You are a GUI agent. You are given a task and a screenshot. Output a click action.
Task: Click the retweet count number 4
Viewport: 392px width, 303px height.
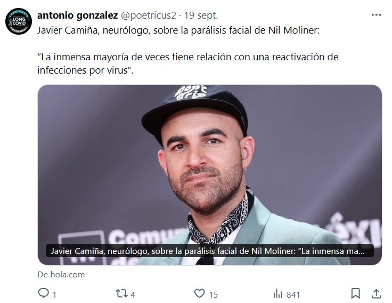pos(133,295)
